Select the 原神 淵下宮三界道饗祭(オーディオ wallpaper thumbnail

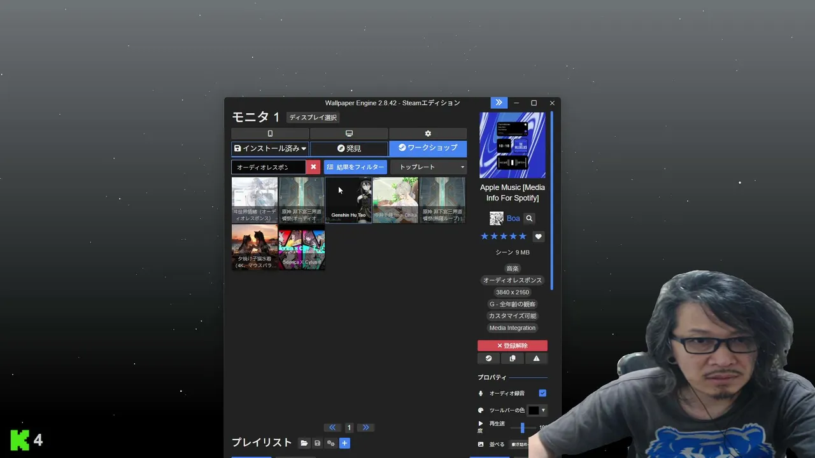pos(302,200)
